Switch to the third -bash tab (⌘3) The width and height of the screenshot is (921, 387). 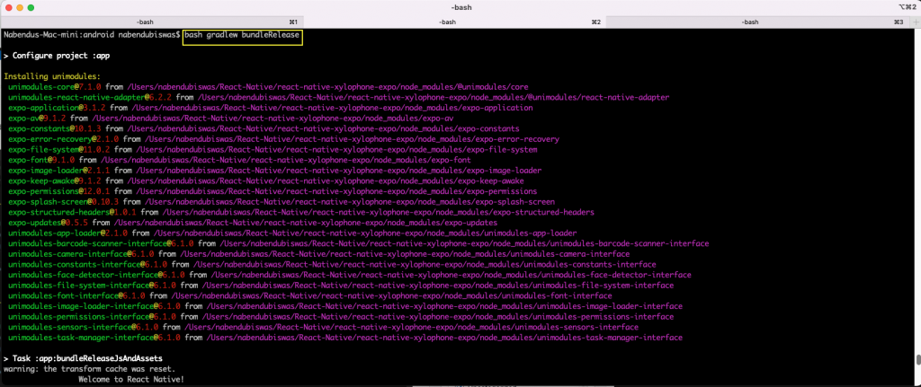tap(757, 22)
